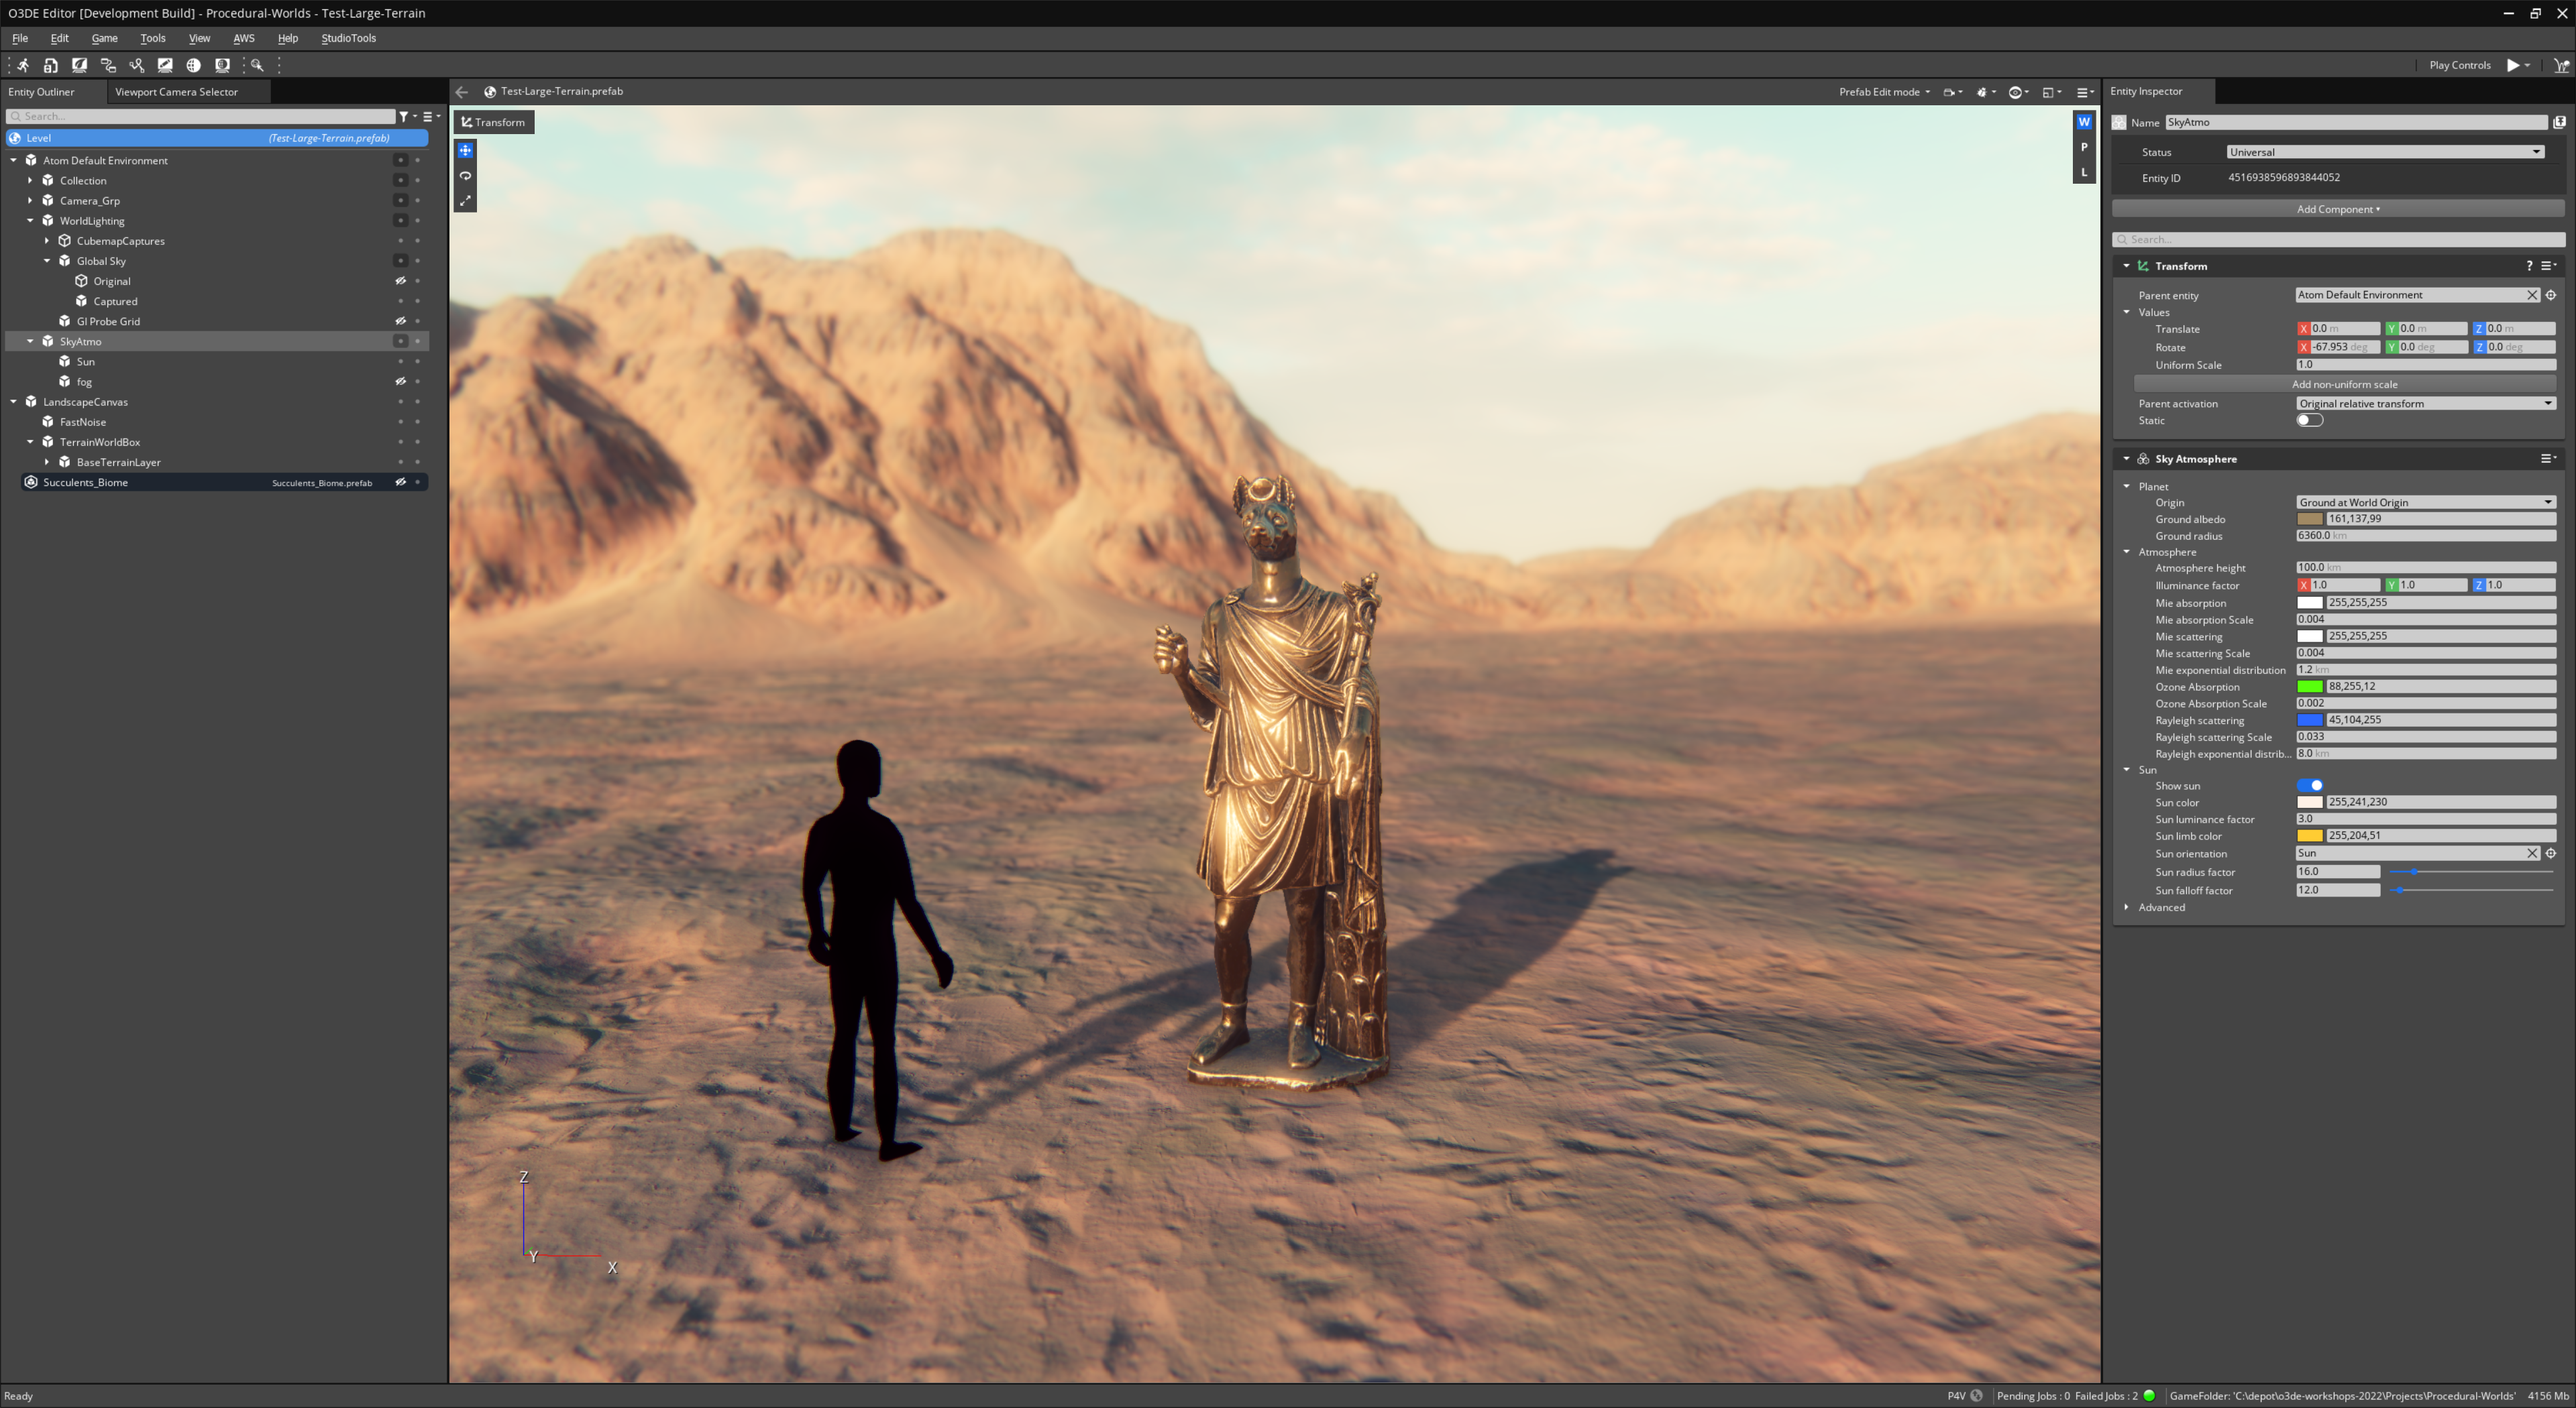Open the AWS menu

tap(243, 38)
